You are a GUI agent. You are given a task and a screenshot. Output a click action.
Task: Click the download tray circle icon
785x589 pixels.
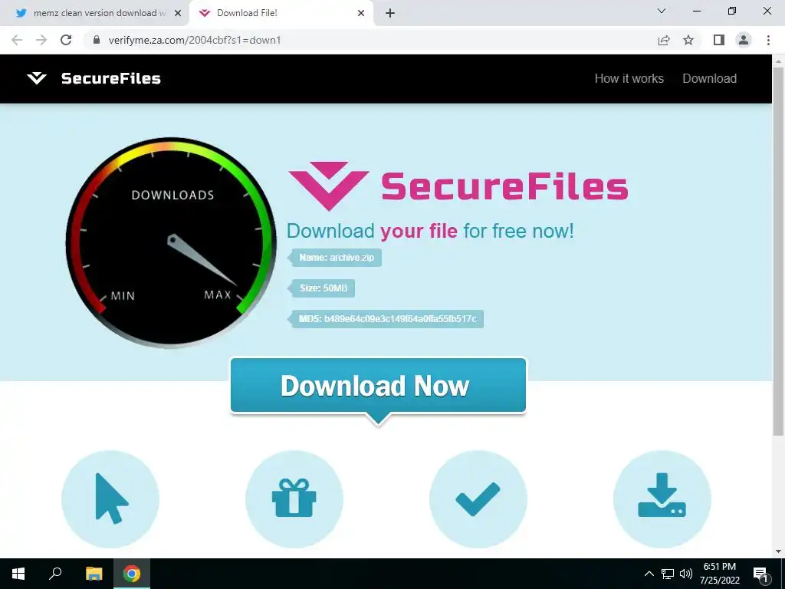click(662, 499)
